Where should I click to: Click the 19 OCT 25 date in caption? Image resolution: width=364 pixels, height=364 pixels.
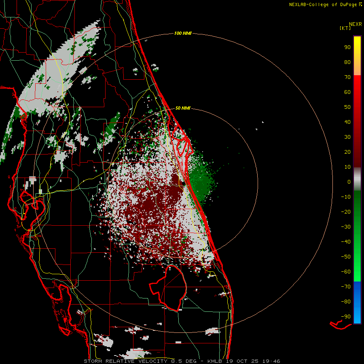click(x=242, y=361)
